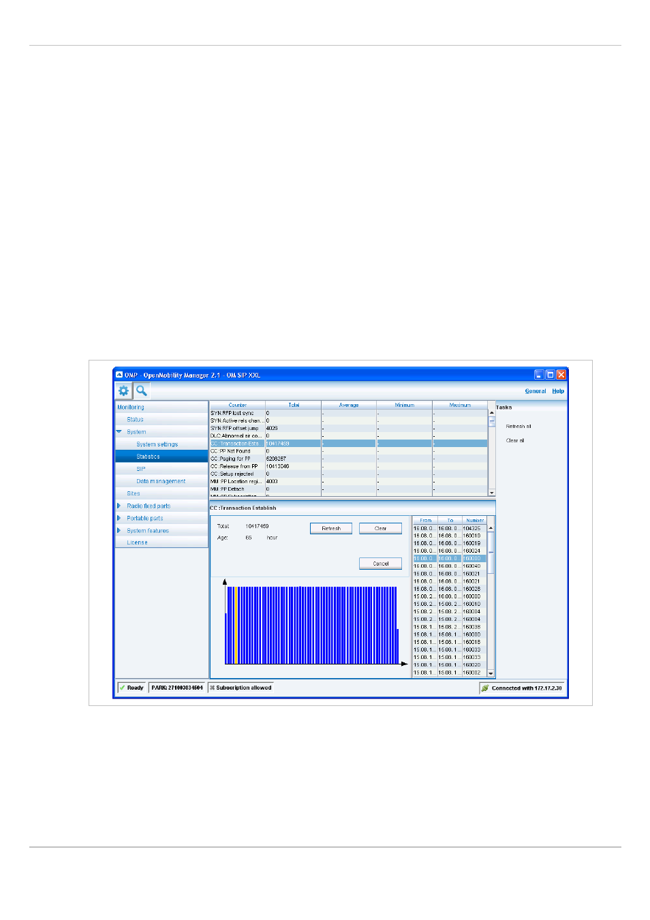Switch to the magnifier monitor mode icon
This screenshot has width=650, height=920.
pyautogui.click(x=141, y=391)
